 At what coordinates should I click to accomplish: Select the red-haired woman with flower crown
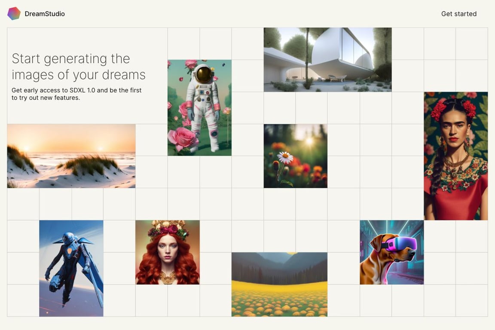[x=168, y=252]
